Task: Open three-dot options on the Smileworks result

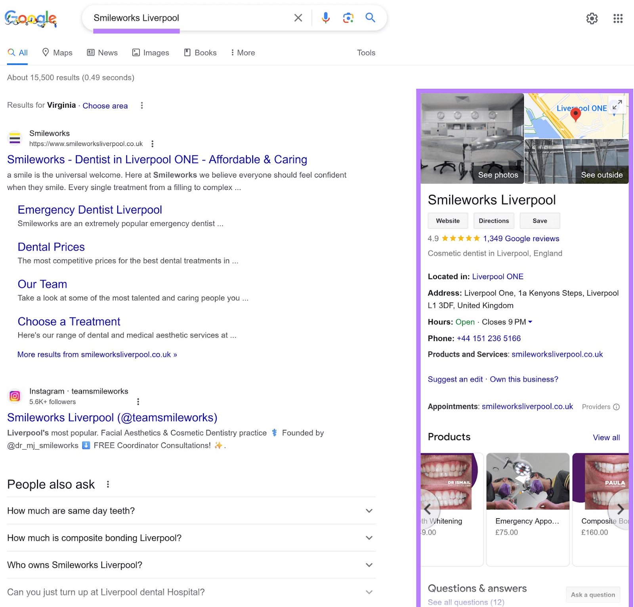Action: coord(153,144)
